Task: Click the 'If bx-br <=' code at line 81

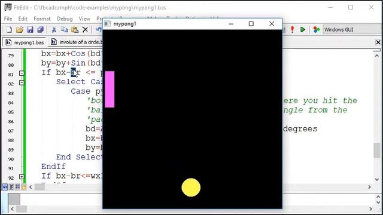Action: (x=68, y=73)
